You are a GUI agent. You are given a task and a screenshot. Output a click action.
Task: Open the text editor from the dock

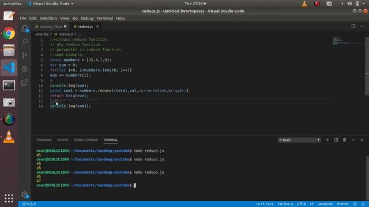tap(9, 16)
